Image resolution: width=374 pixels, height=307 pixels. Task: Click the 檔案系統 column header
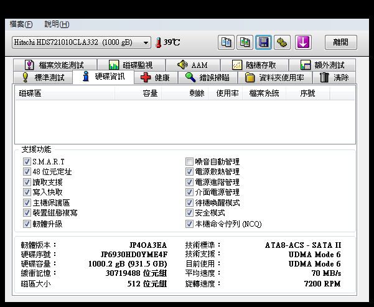[264, 93]
